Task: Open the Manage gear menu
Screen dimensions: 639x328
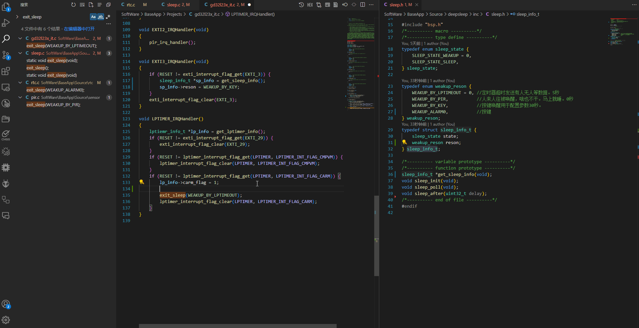Action: click(6, 320)
